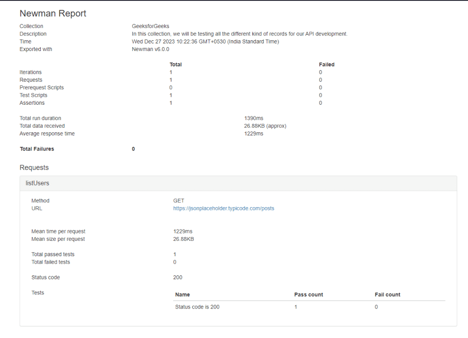This screenshot has width=468, height=338.
Task: Select the 1229ms average response time value
Action: [254, 134]
